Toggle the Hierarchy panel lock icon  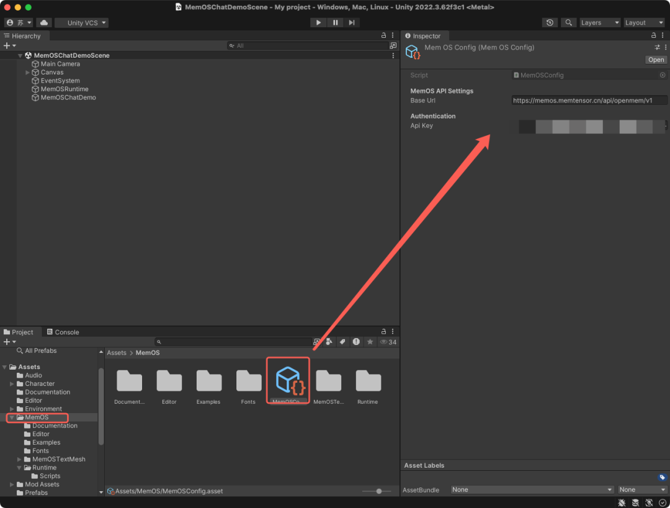coord(384,35)
